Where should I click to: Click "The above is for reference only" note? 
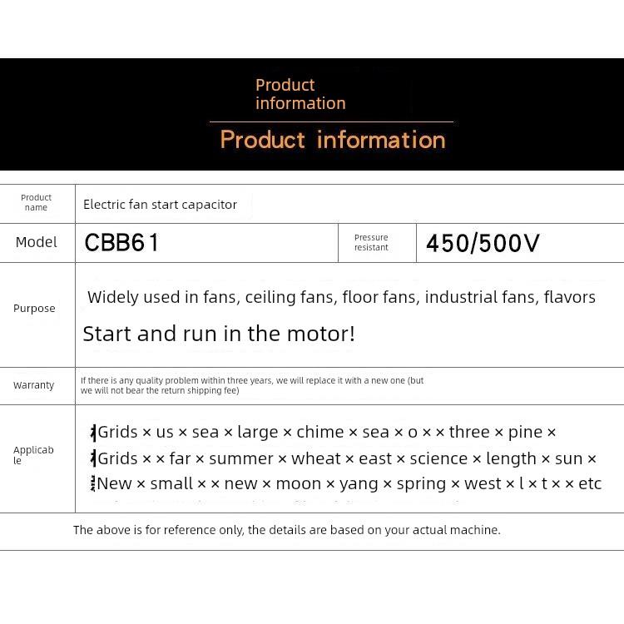pyautogui.click(x=287, y=530)
